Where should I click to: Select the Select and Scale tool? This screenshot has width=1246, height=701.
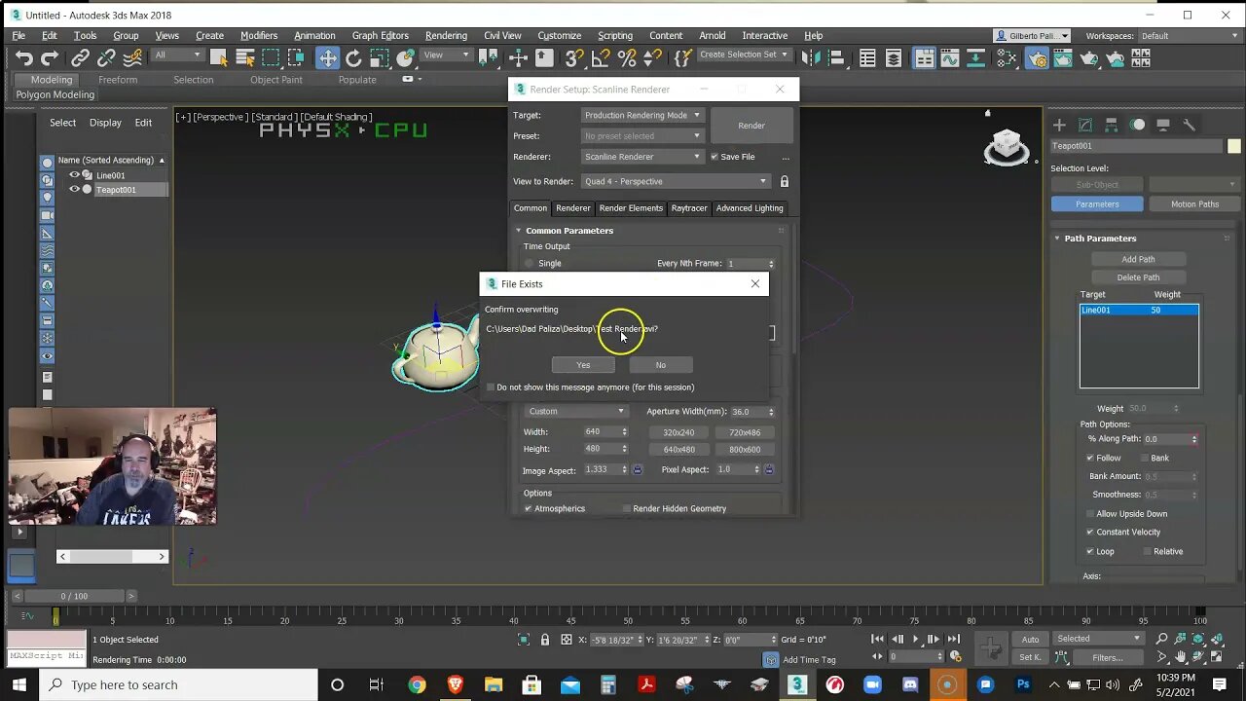coord(380,58)
